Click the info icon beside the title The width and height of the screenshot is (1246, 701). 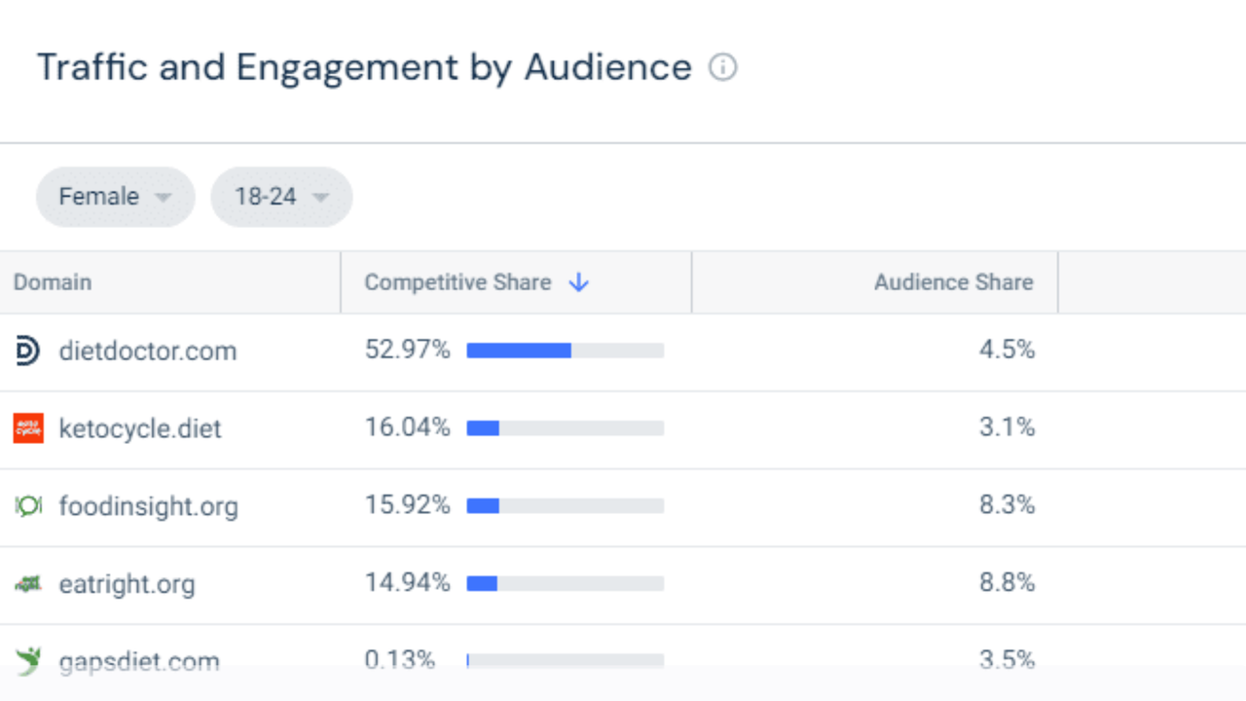point(722,68)
